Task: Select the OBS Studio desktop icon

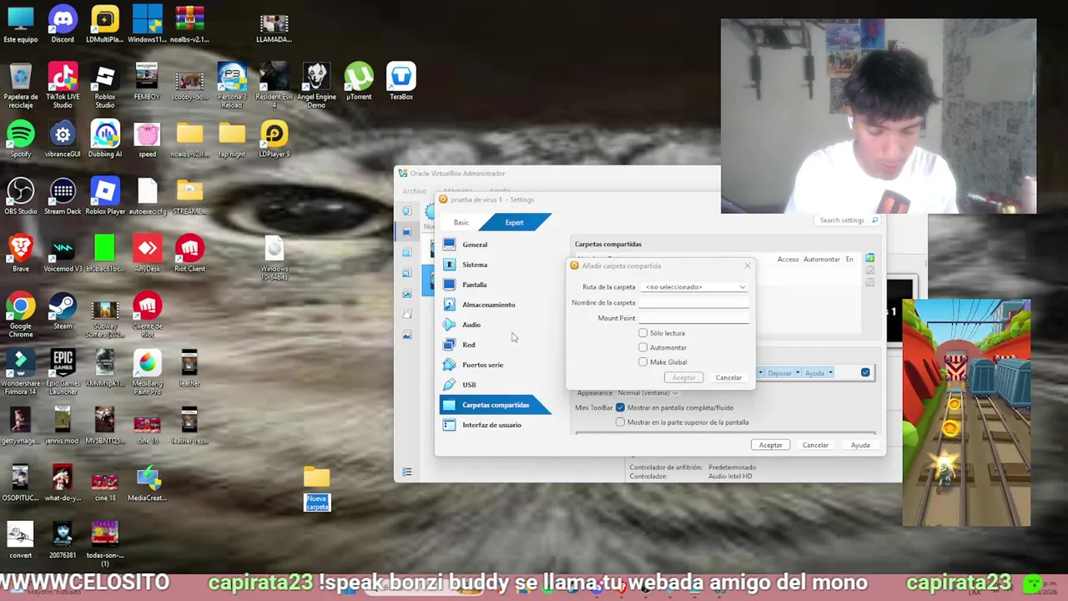Action: [21, 196]
